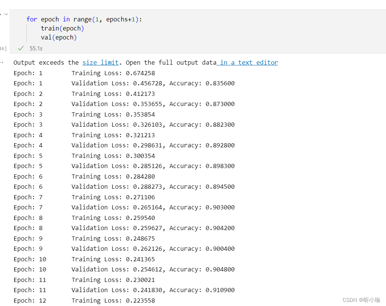Click the Epoch 8 Accuracy 0.904200 value
Screen dimensions: 386x306
tap(220, 228)
